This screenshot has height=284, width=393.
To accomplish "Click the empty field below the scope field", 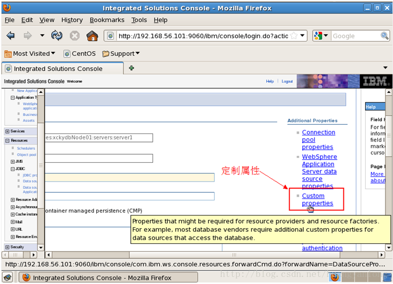I will [99, 158].
